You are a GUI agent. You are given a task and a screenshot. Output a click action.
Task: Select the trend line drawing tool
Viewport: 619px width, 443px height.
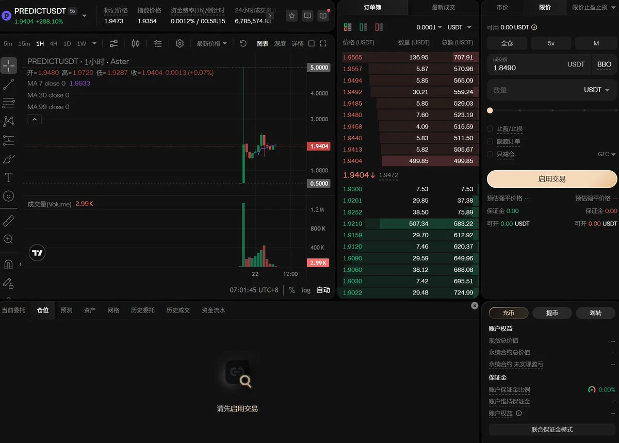click(x=9, y=84)
